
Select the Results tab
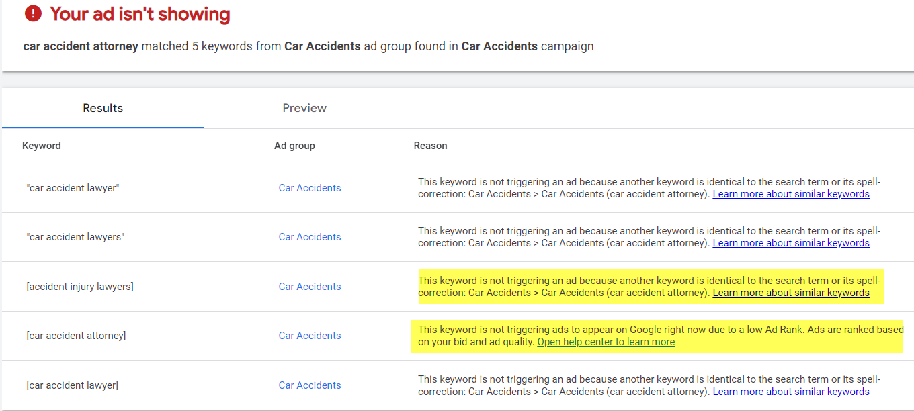102,108
